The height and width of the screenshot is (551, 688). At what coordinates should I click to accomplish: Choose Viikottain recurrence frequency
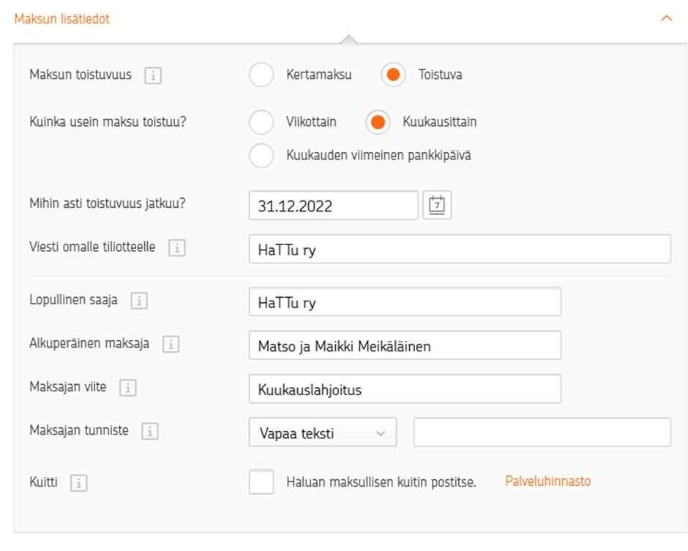point(261,122)
